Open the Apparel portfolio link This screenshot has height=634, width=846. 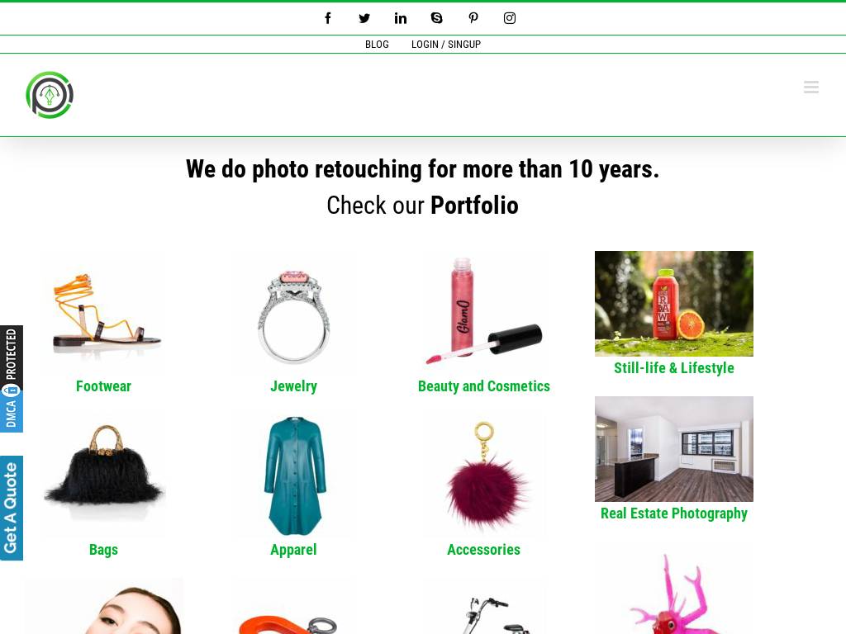(x=293, y=549)
